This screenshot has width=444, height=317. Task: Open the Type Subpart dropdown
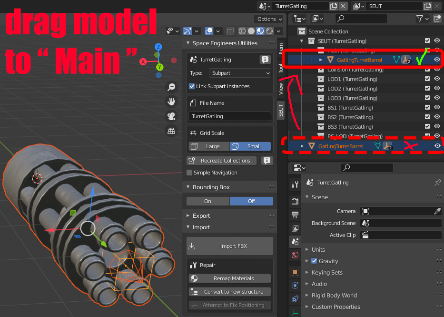click(x=240, y=73)
